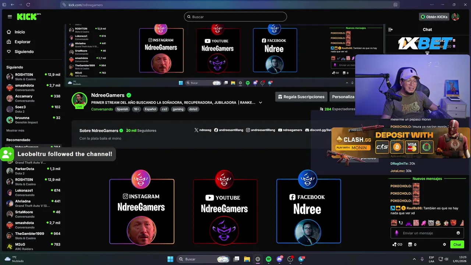Open Accamary channel in sidebar
Image resolution: width=471 pixels, height=265 pixels.
coord(33,98)
